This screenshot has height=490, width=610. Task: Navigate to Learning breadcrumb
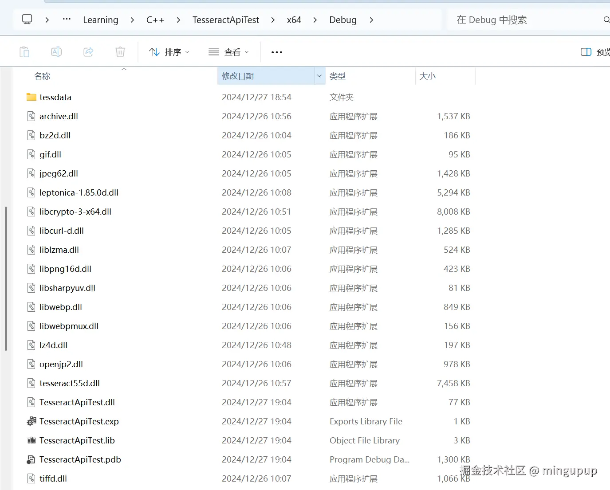(101, 20)
